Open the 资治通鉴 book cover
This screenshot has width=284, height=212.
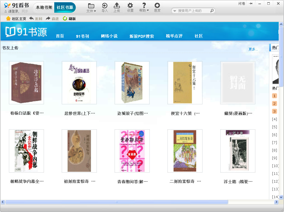[x=26, y=83]
